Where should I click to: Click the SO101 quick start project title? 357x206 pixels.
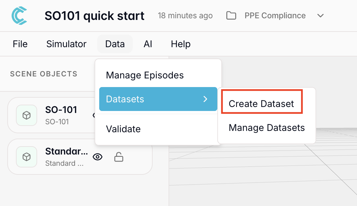95,16
